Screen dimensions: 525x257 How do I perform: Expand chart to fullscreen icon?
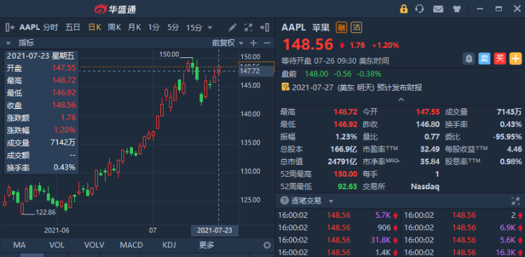(248, 27)
